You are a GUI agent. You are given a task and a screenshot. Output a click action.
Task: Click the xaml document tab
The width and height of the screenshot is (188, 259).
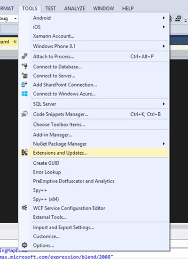click(x=9, y=42)
